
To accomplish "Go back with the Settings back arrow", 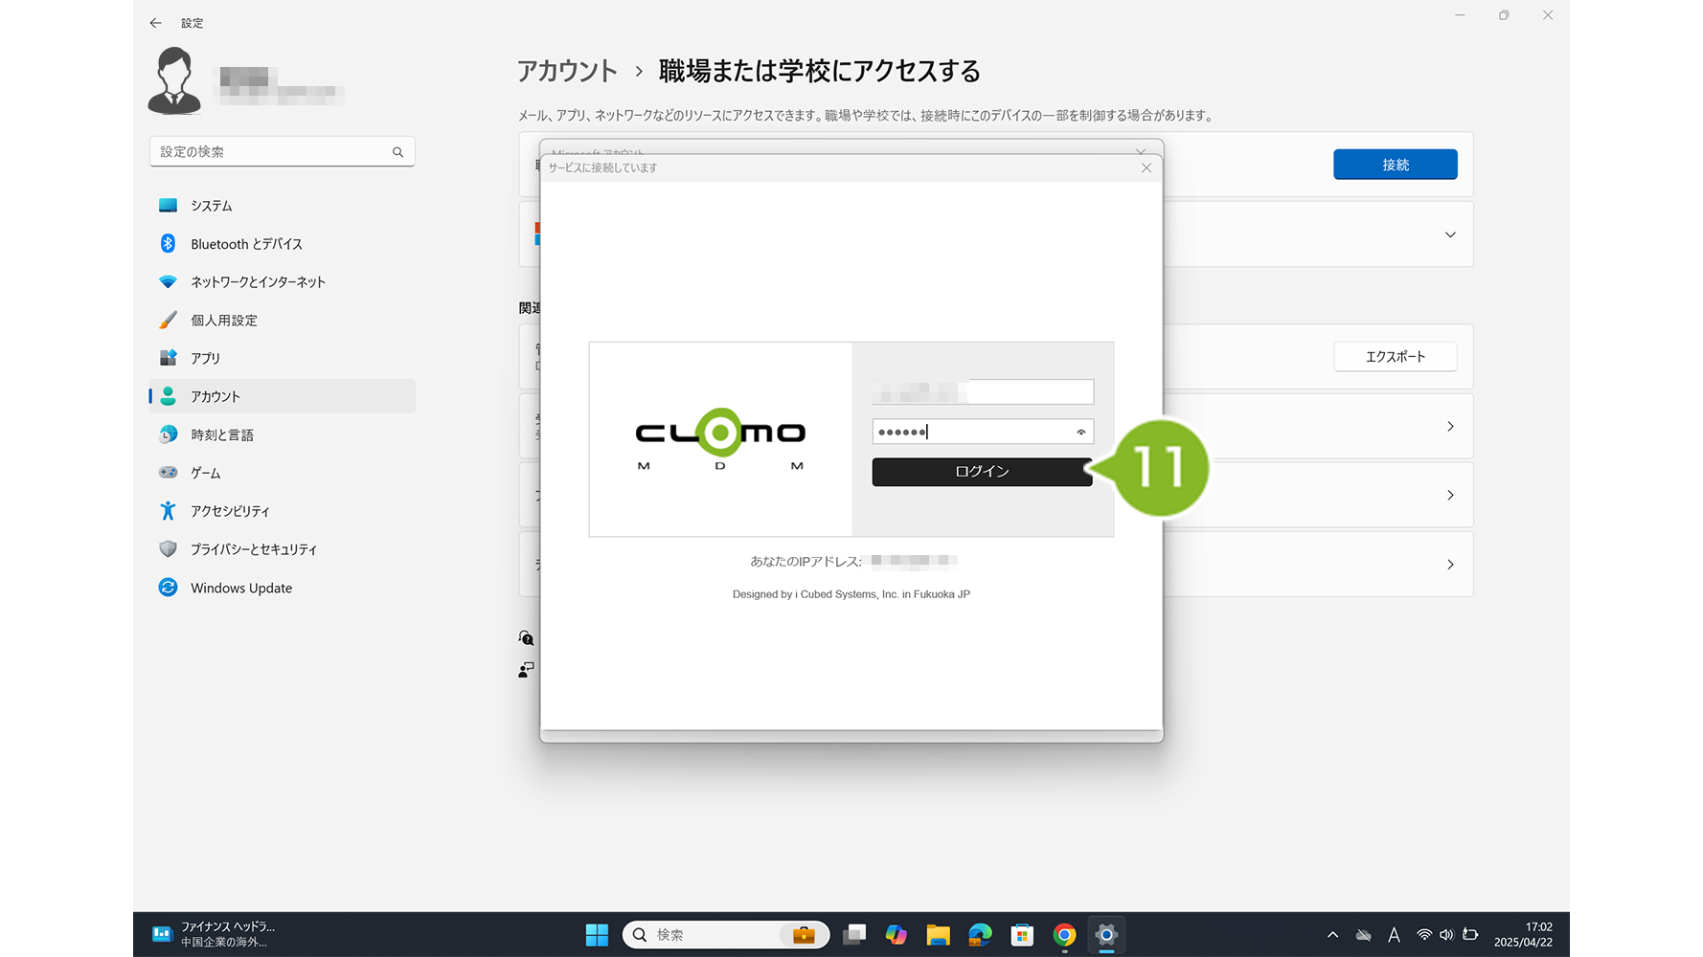I will coord(156,23).
